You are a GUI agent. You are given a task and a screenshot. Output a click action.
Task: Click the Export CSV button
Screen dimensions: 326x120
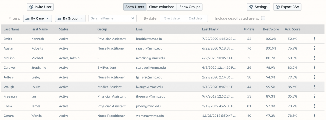pos(287,7)
